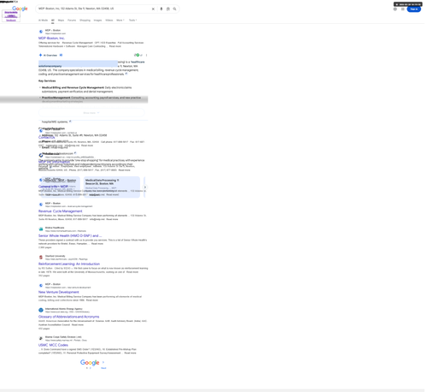The height and width of the screenshot is (392, 427).
Task: Click the AI Overview listen icon
Action: click(x=61, y=55)
